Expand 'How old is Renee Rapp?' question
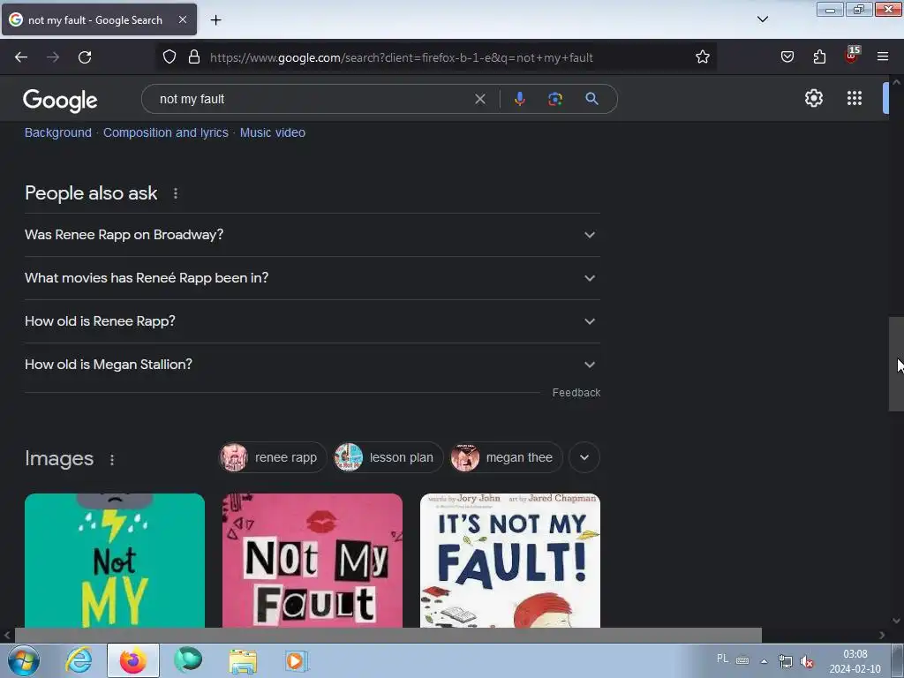 312,321
